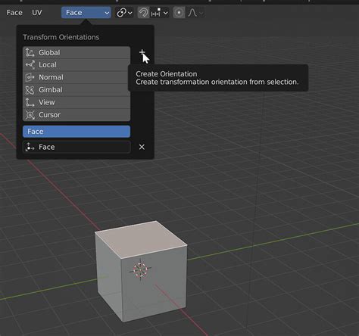Open the proportional falloff curve menu

coord(195,13)
